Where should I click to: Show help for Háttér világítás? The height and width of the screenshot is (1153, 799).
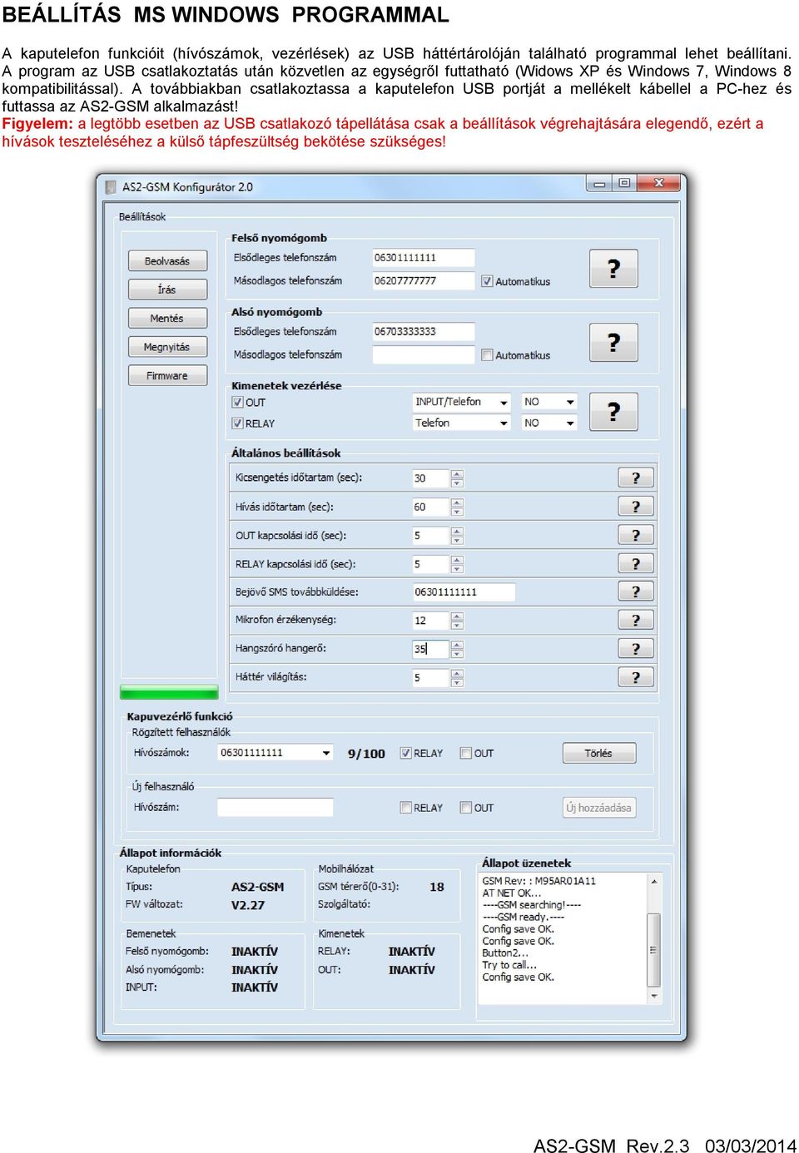pyautogui.click(x=636, y=677)
